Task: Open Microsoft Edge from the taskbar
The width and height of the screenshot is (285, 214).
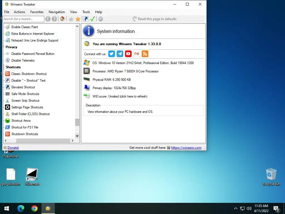Action: (21, 208)
